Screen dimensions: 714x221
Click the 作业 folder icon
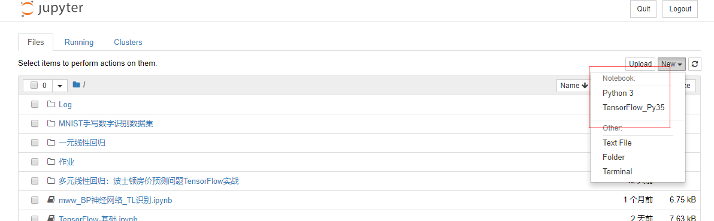pos(51,162)
